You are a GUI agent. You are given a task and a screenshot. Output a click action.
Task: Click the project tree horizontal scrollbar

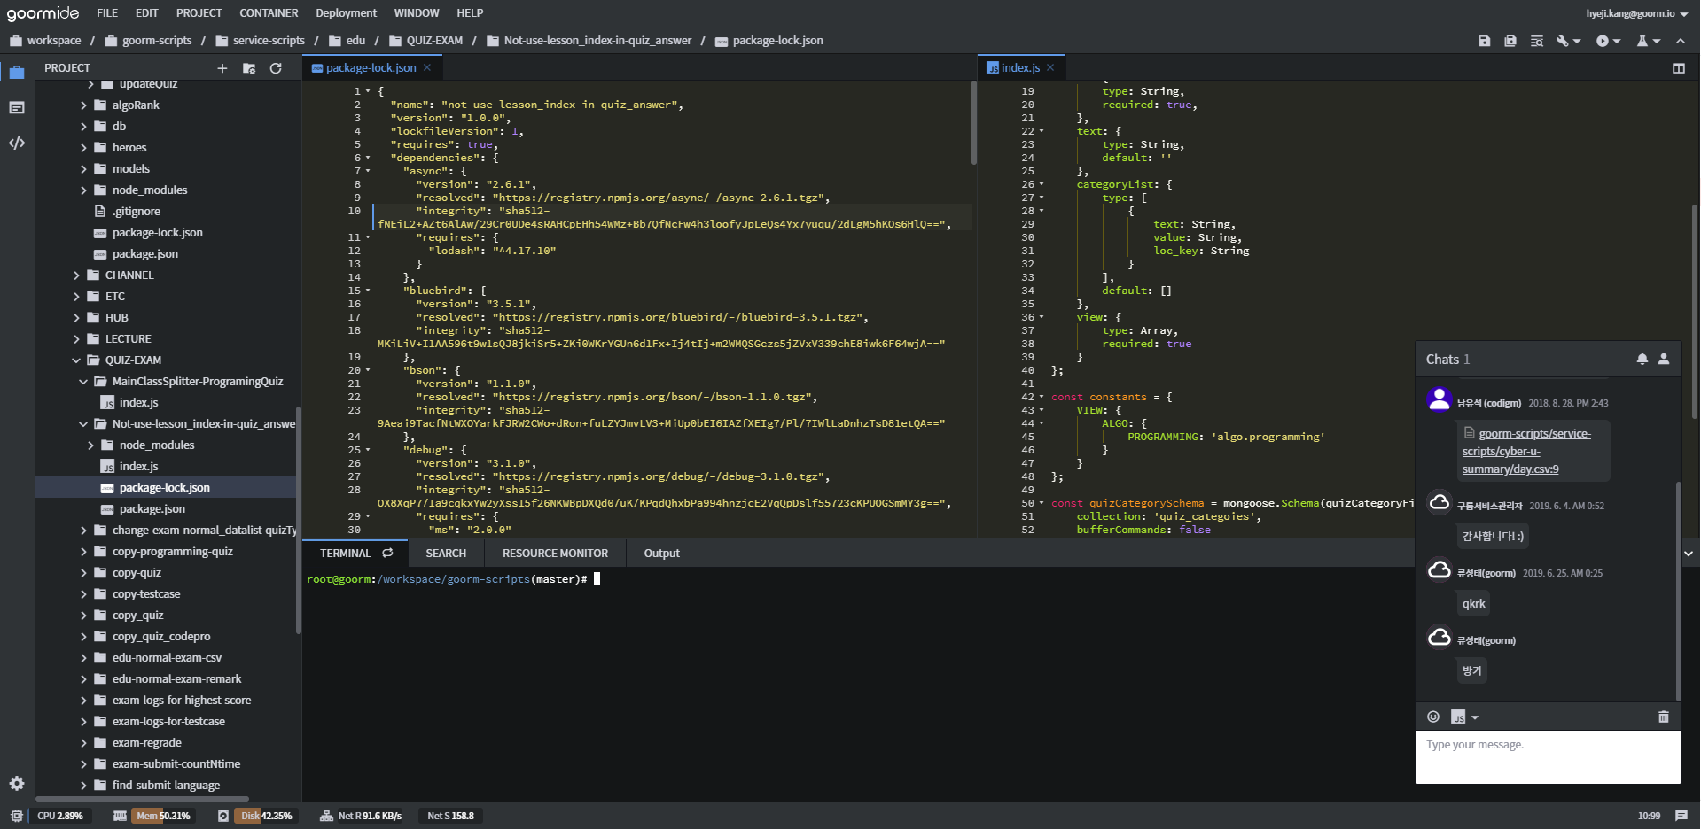[x=142, y=798]
